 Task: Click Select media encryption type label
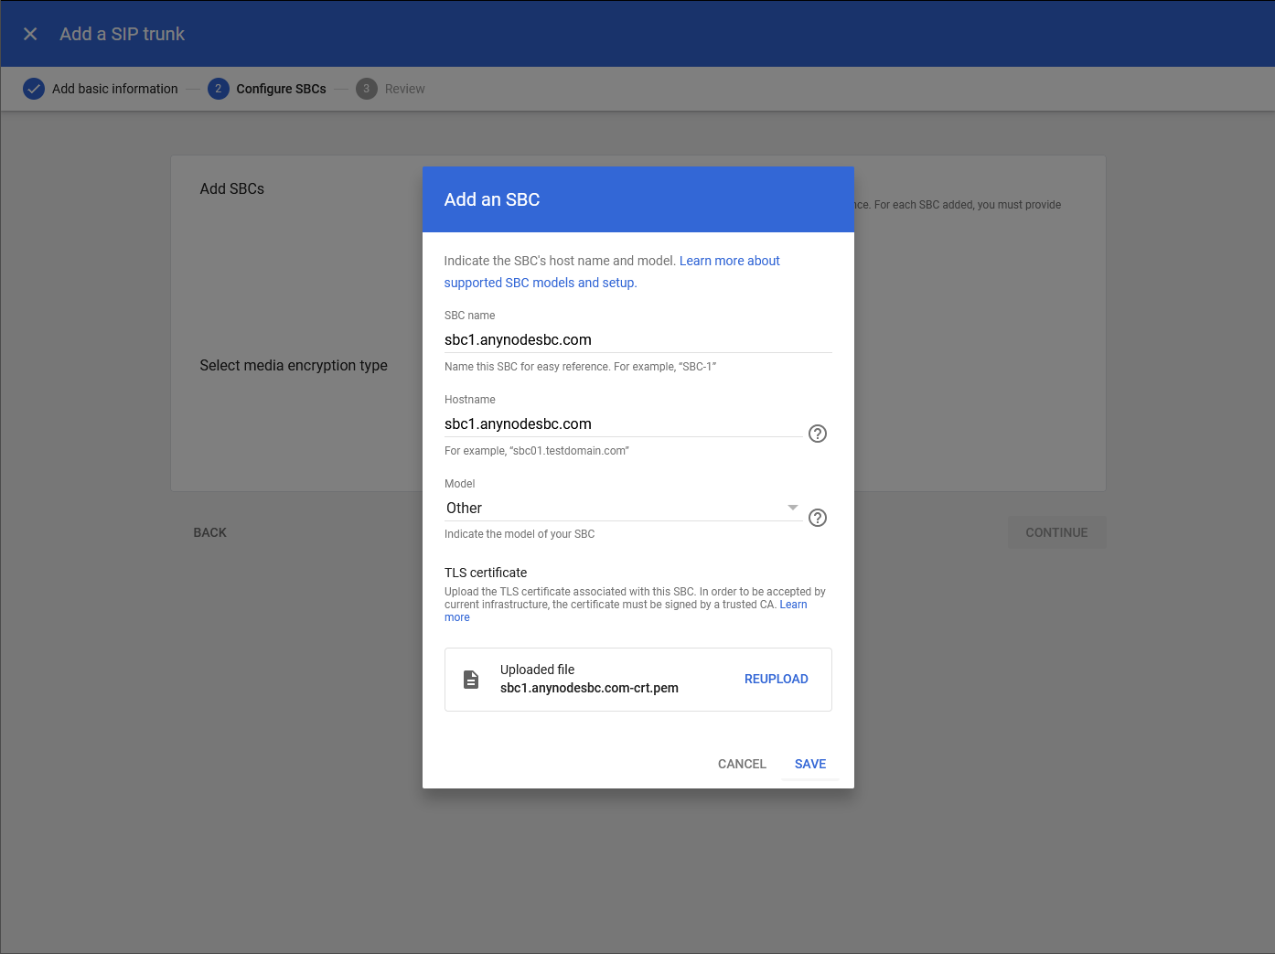coord(294,365)
